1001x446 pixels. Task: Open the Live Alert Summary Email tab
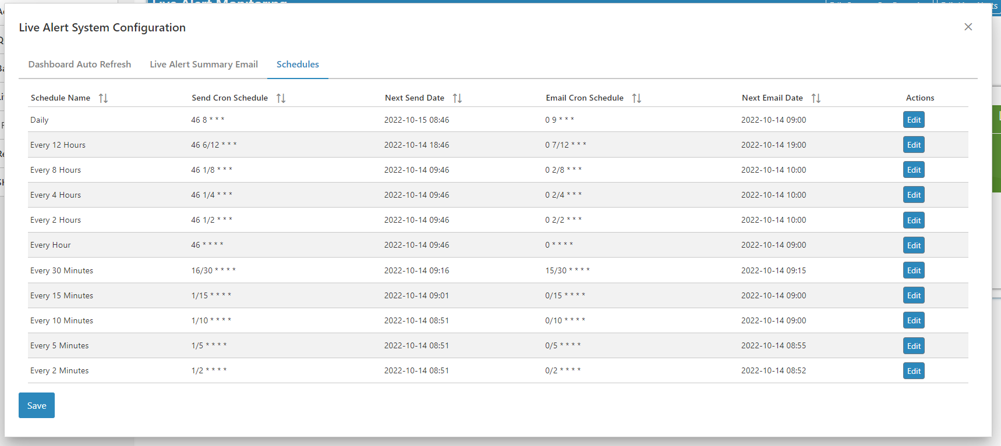[x=204, y=65]
